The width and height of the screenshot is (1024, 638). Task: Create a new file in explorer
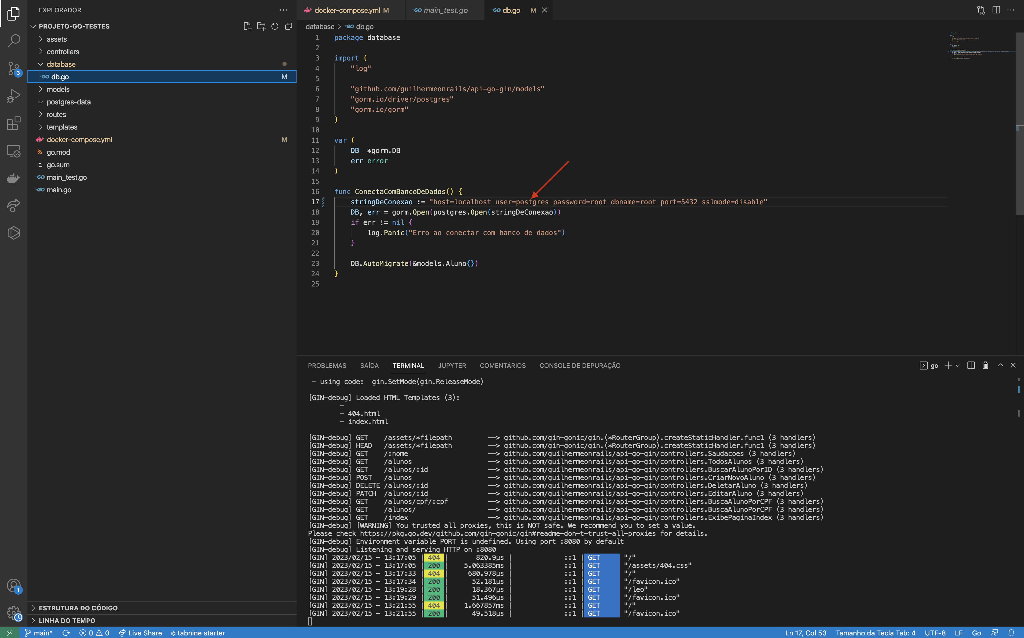[247, 26]
